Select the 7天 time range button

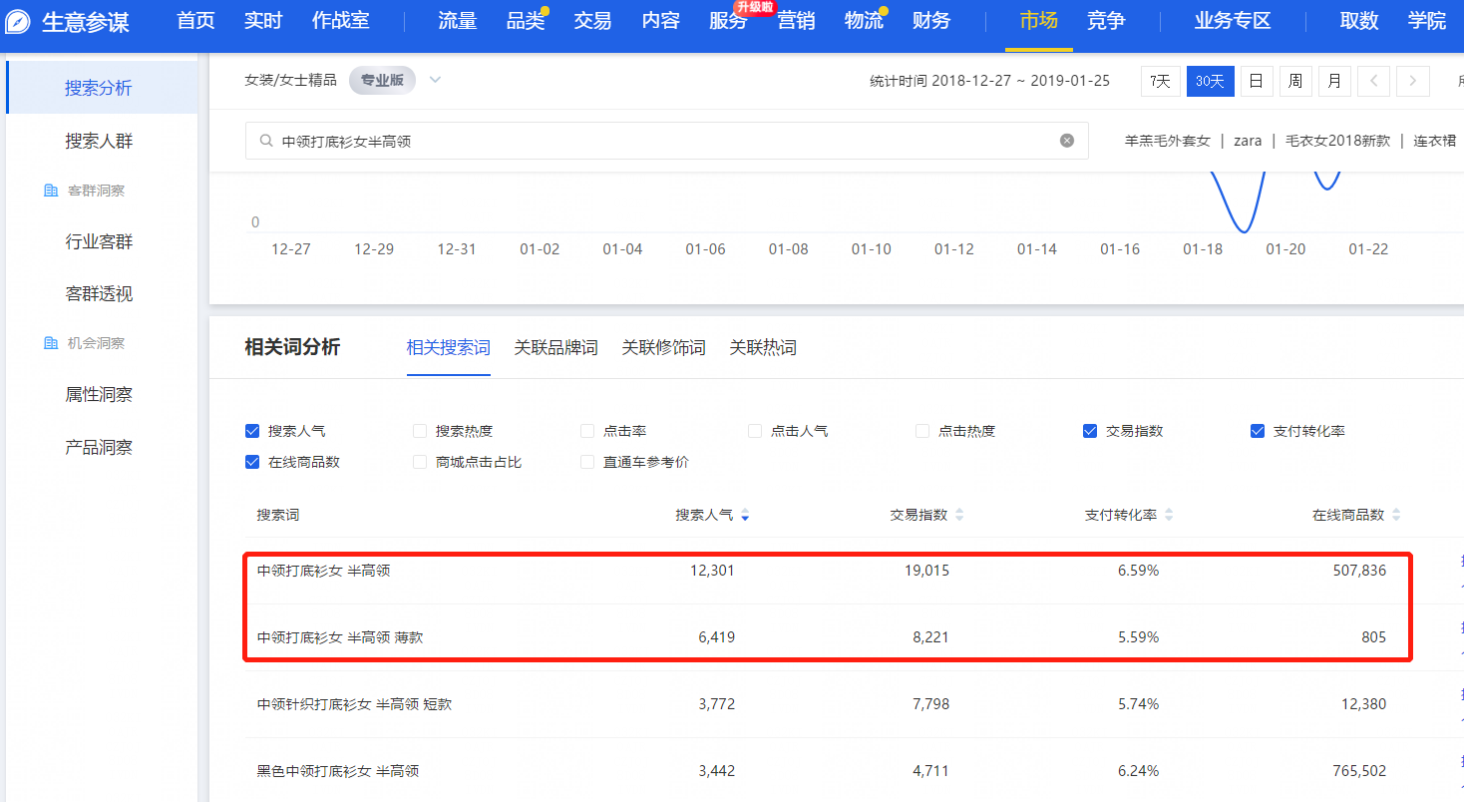(1160, 81)
